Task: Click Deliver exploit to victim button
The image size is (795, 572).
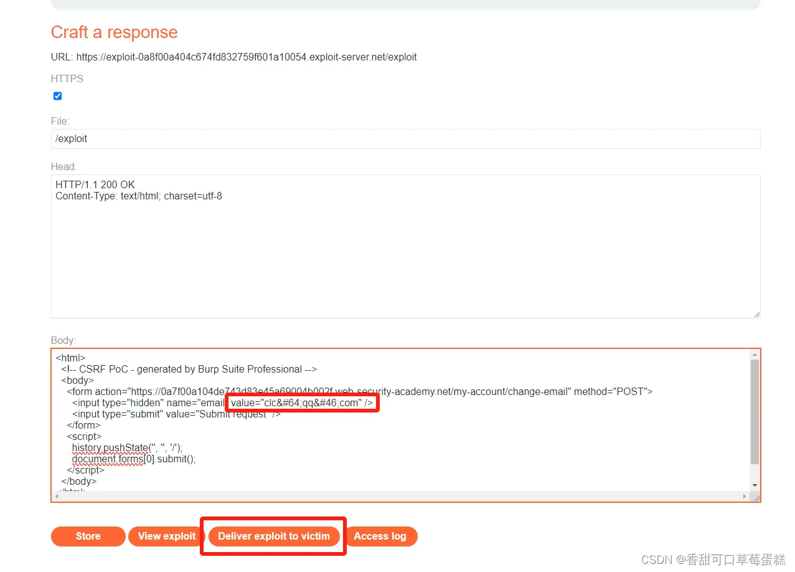Action: coord(274,536)
